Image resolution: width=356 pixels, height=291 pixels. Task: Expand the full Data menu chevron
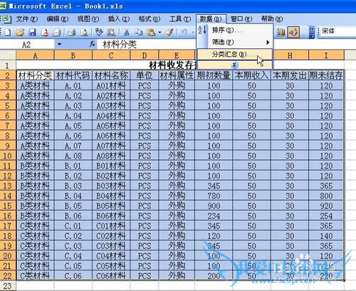[x=234, y=65]
